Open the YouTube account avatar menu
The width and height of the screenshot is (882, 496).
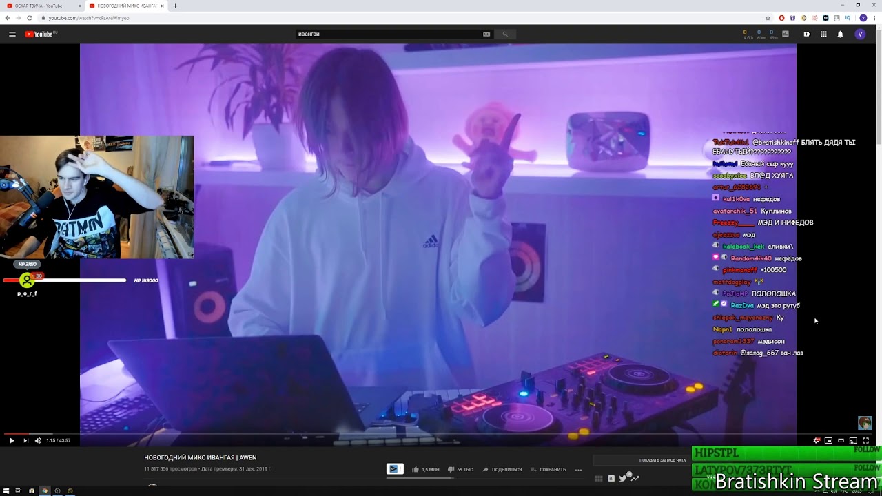pyautogui.click(x=860, y=34)
